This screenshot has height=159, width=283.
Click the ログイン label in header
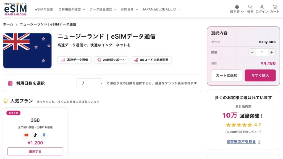(262, 12)
